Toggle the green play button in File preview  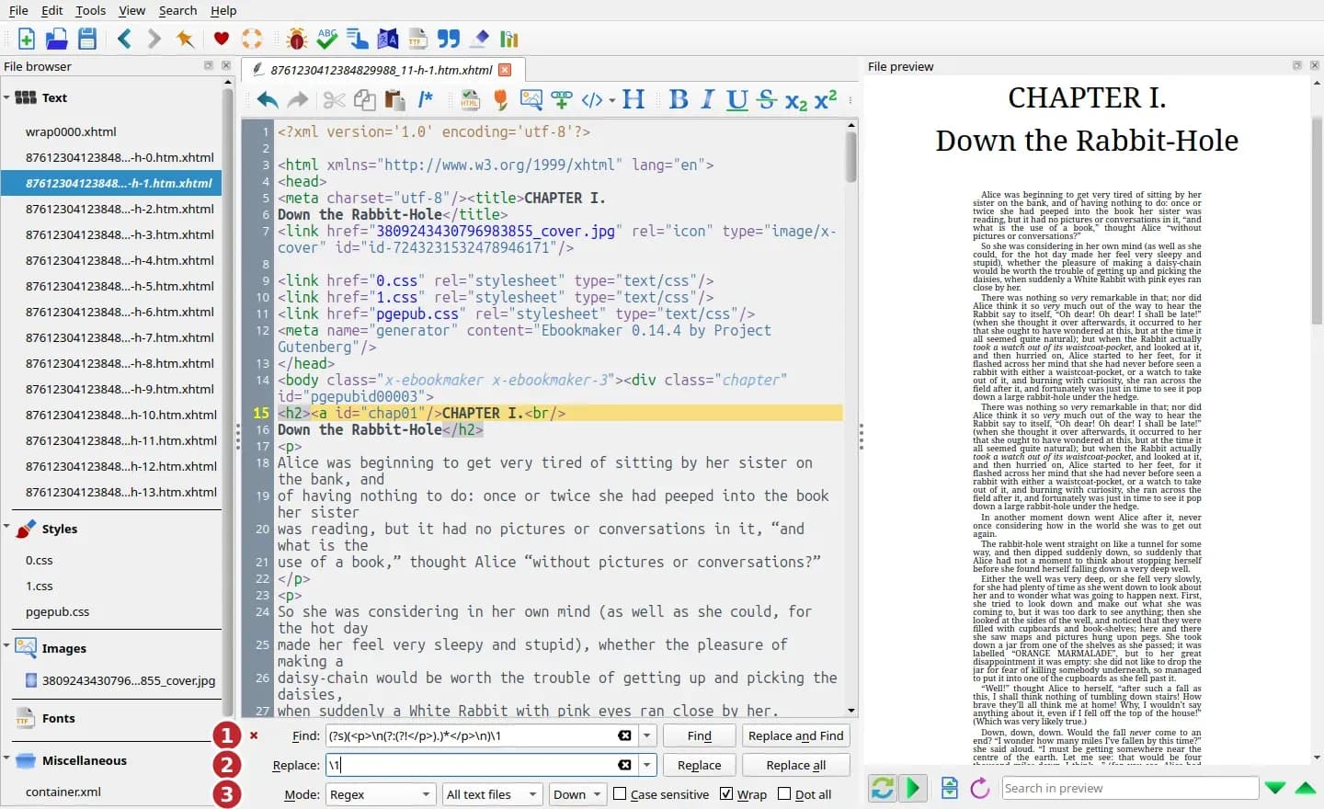(913, 788)
